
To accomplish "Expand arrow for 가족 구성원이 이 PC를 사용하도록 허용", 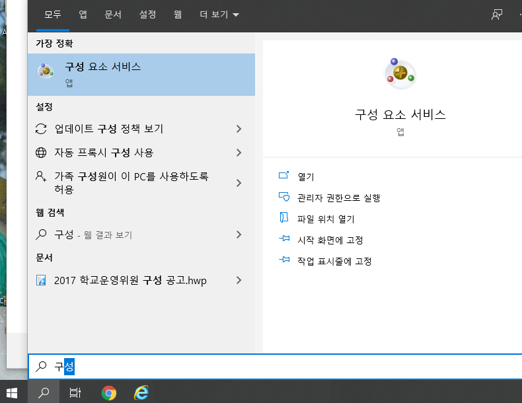I will coord(239,183).
